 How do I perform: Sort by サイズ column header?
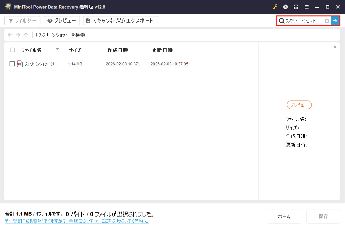coord(75,50)
